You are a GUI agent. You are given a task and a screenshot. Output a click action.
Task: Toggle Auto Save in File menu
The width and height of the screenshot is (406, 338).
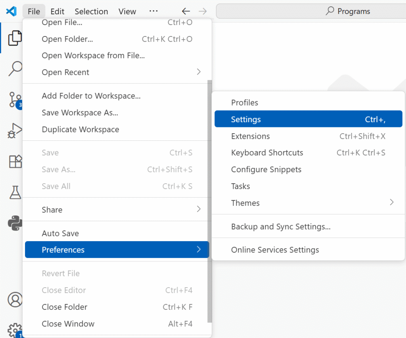pos(60,233)
